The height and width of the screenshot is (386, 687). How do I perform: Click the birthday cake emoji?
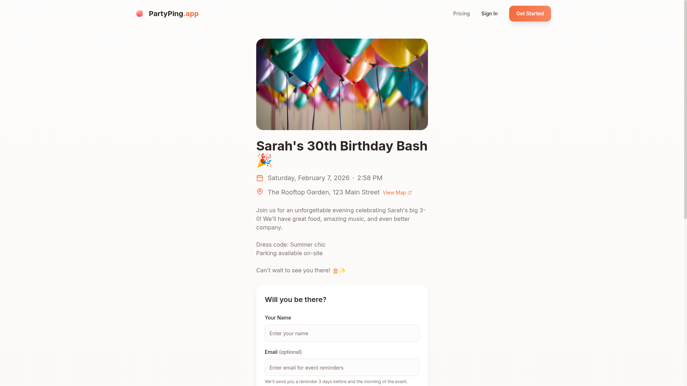click(335, 271)
